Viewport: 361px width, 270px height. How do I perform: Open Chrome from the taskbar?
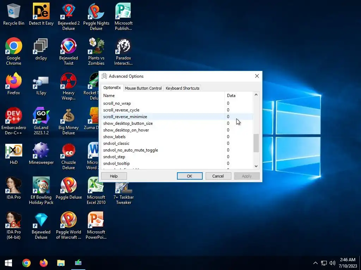point(26,263)
